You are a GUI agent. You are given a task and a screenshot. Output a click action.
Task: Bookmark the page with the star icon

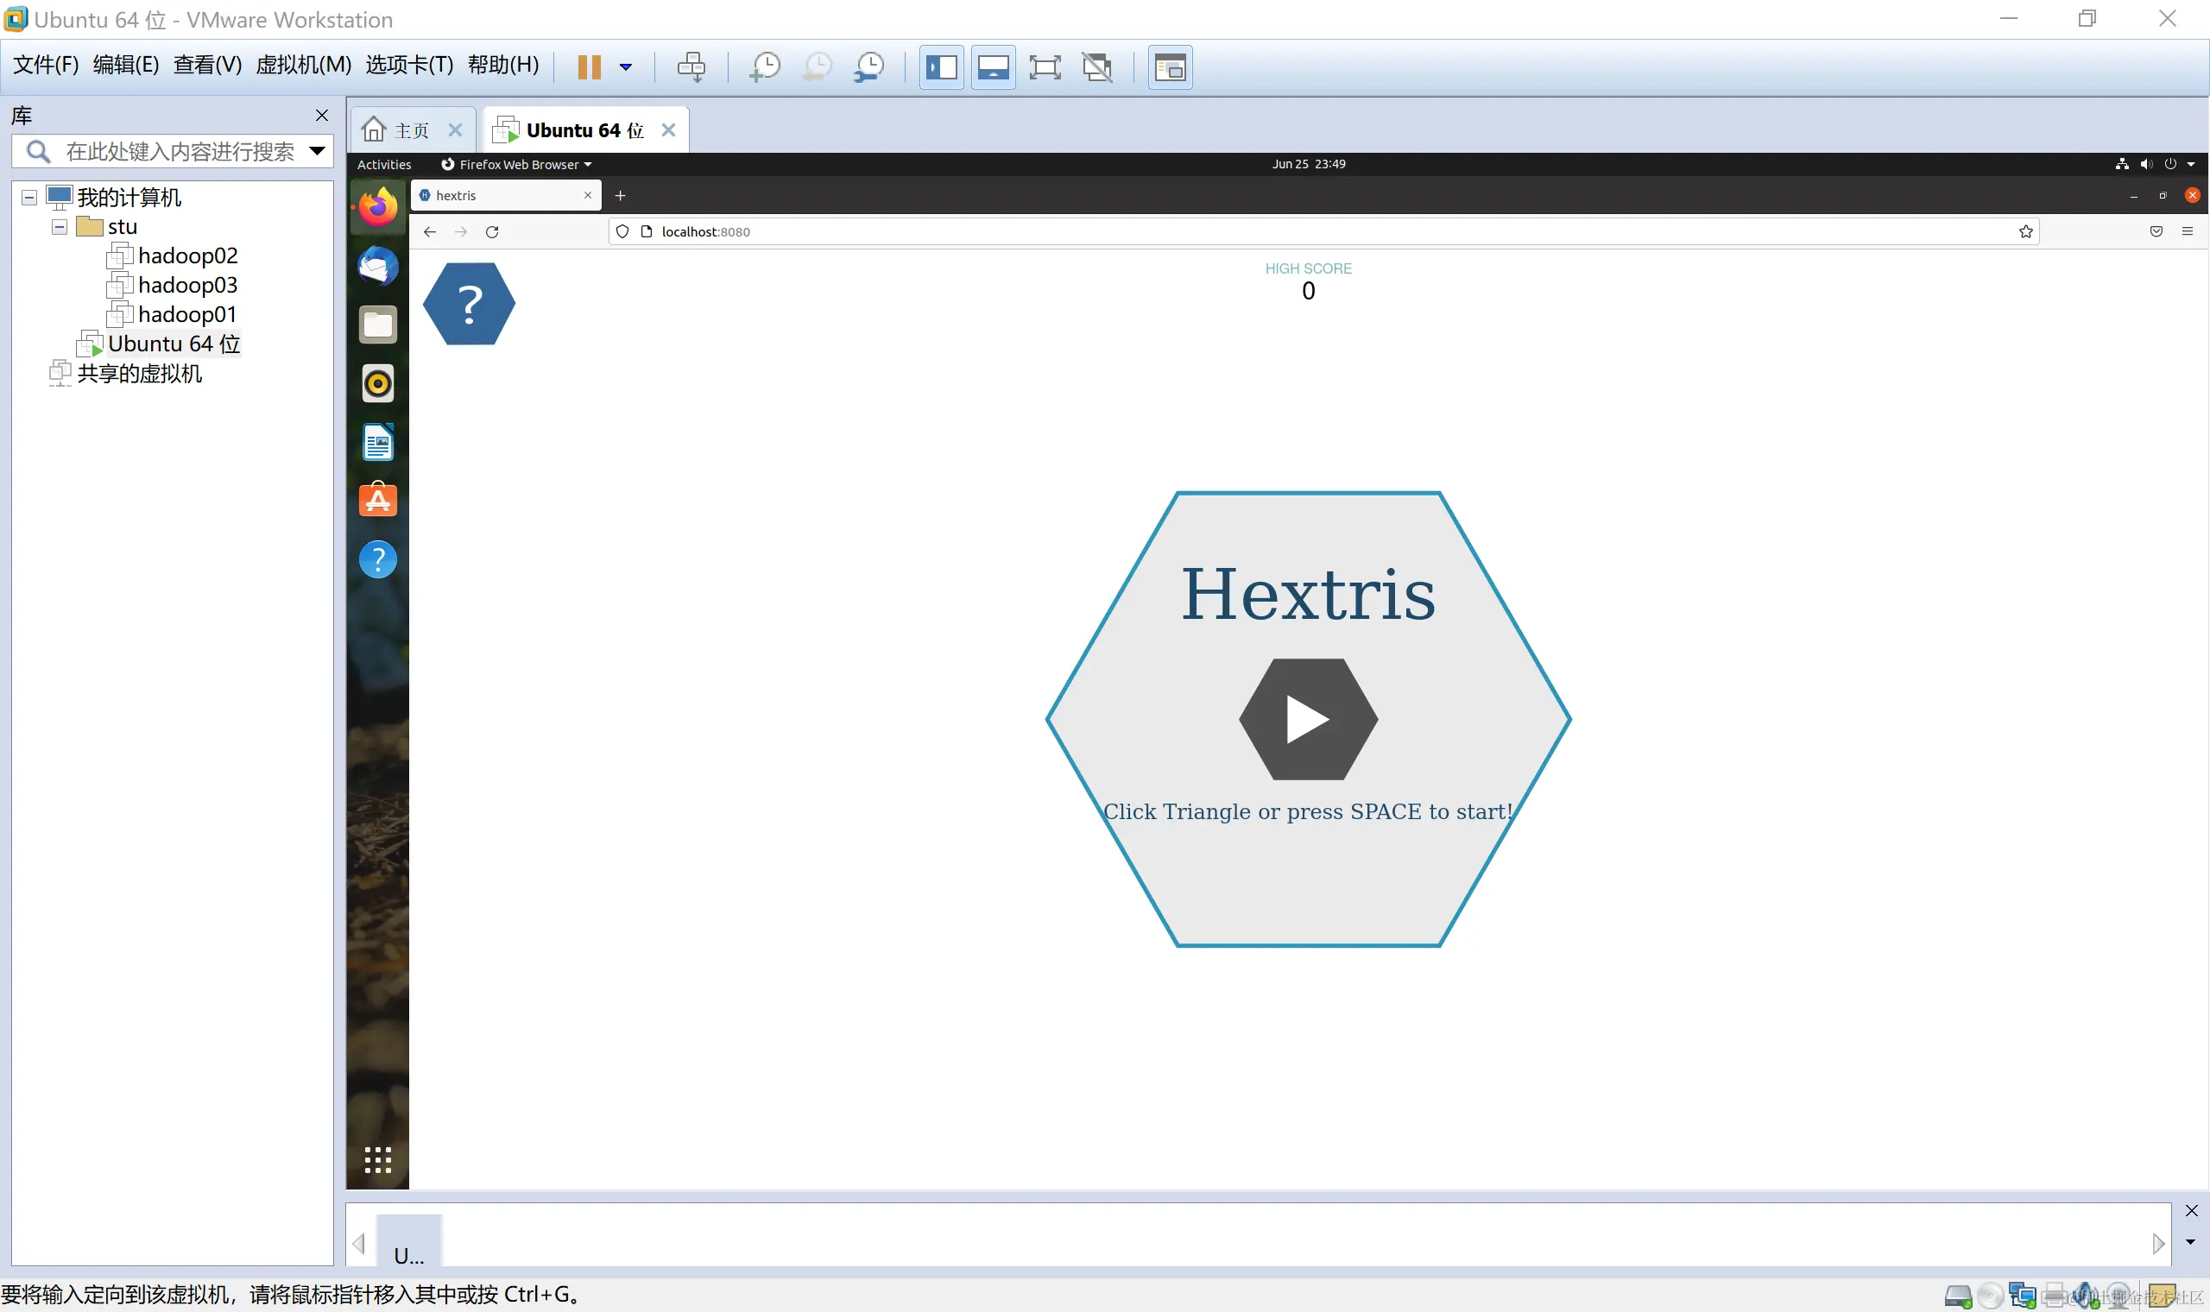tap(2025, 231)
